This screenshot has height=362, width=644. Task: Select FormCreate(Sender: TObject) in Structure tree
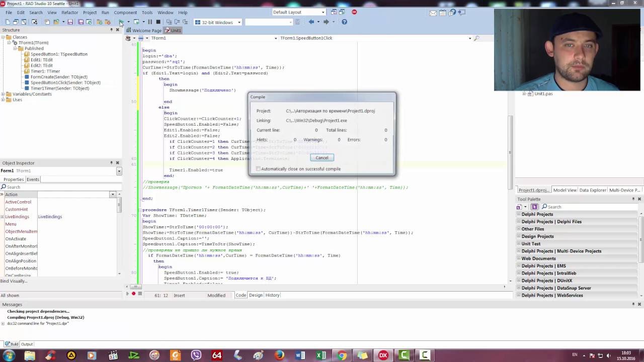click(59, 77)
